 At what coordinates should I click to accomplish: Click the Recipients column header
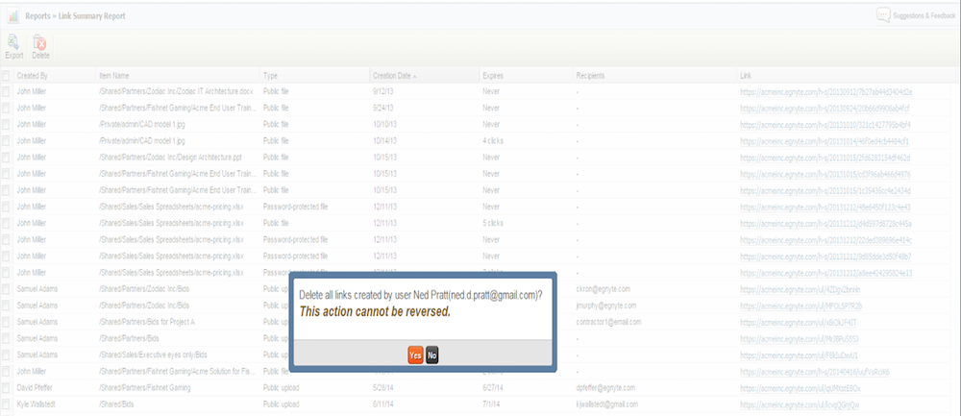tap(590, 76)
